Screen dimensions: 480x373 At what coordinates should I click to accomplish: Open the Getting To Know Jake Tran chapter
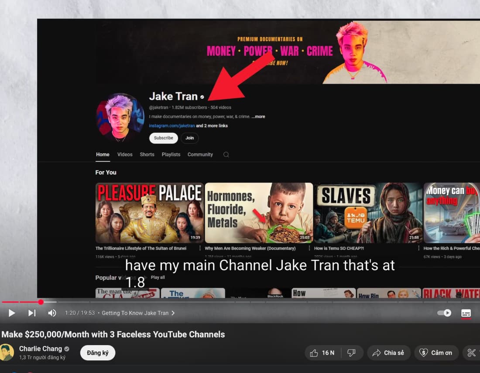tap(138, 313)
